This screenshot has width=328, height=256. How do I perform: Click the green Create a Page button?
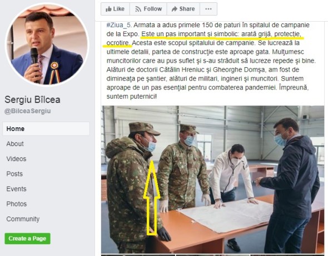point(27,238)
